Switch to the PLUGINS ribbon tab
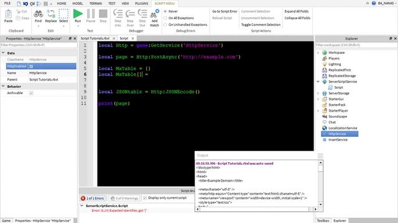 click(142, 4)
